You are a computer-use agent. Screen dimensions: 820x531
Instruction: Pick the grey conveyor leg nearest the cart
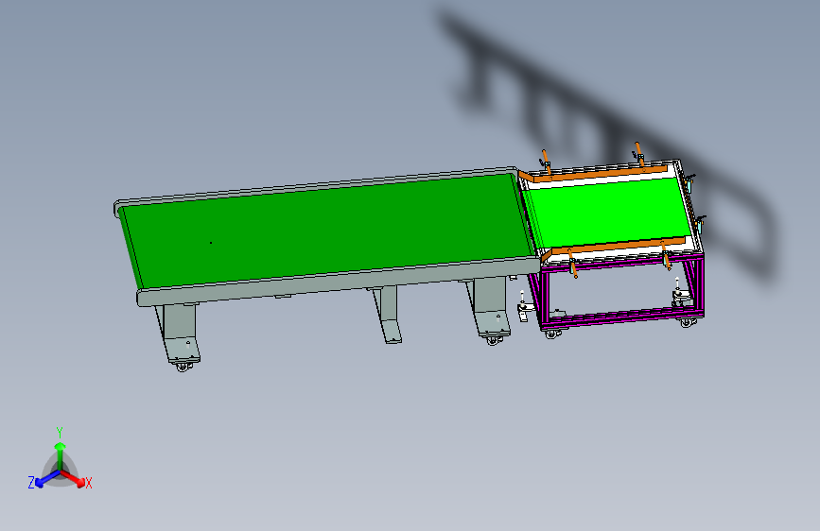(x=489, y=307)
